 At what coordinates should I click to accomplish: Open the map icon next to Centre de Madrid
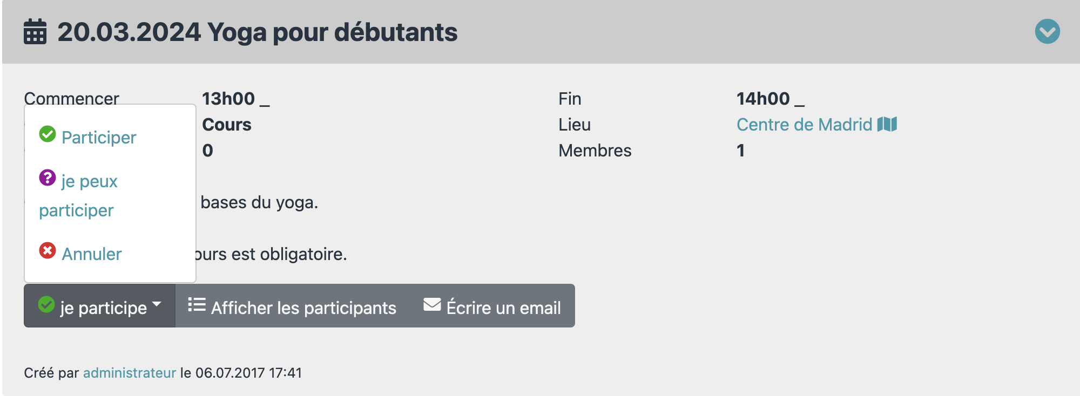(x=887, y=124)
